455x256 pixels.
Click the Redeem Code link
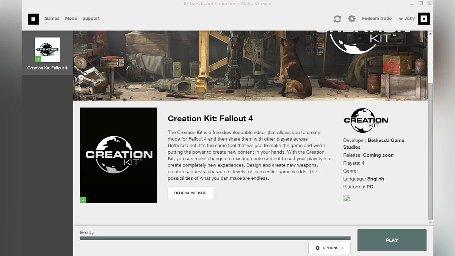(377, 18)
